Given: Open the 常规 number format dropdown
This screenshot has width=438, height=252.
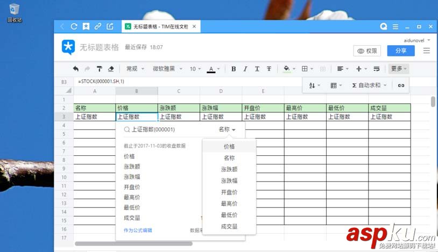Looking at the screenshot, I should (135, 69).
